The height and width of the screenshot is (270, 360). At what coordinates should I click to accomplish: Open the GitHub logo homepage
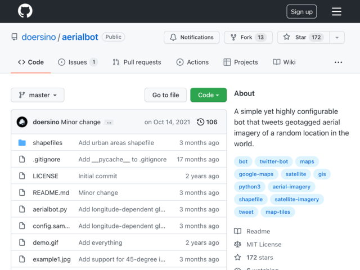25,11
